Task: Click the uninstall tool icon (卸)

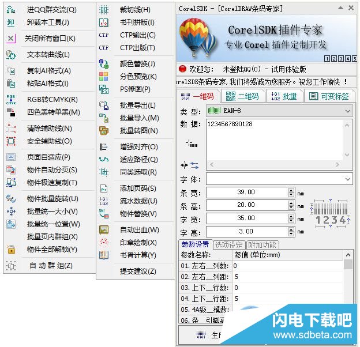Action: 11,22
